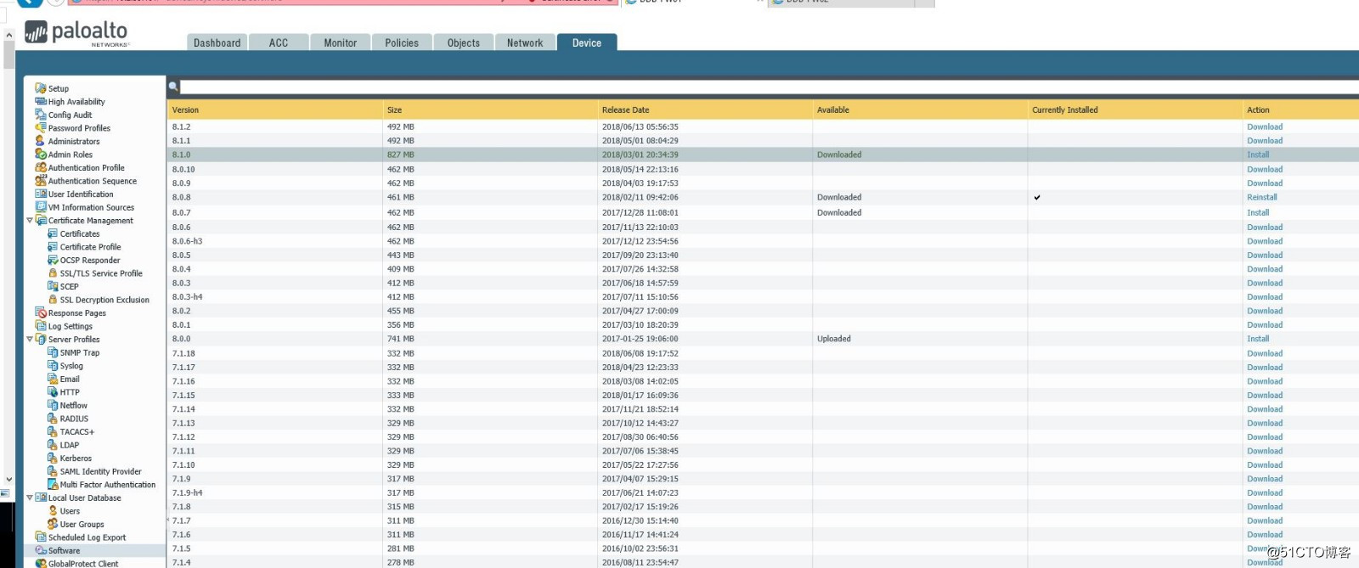
Task: Click the Certificate Profile icon
Action: (53, 246)
